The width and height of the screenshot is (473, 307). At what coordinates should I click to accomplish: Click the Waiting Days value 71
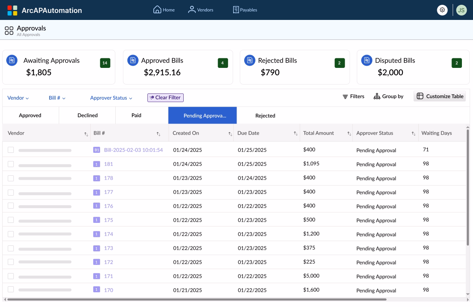coord(426,149)
